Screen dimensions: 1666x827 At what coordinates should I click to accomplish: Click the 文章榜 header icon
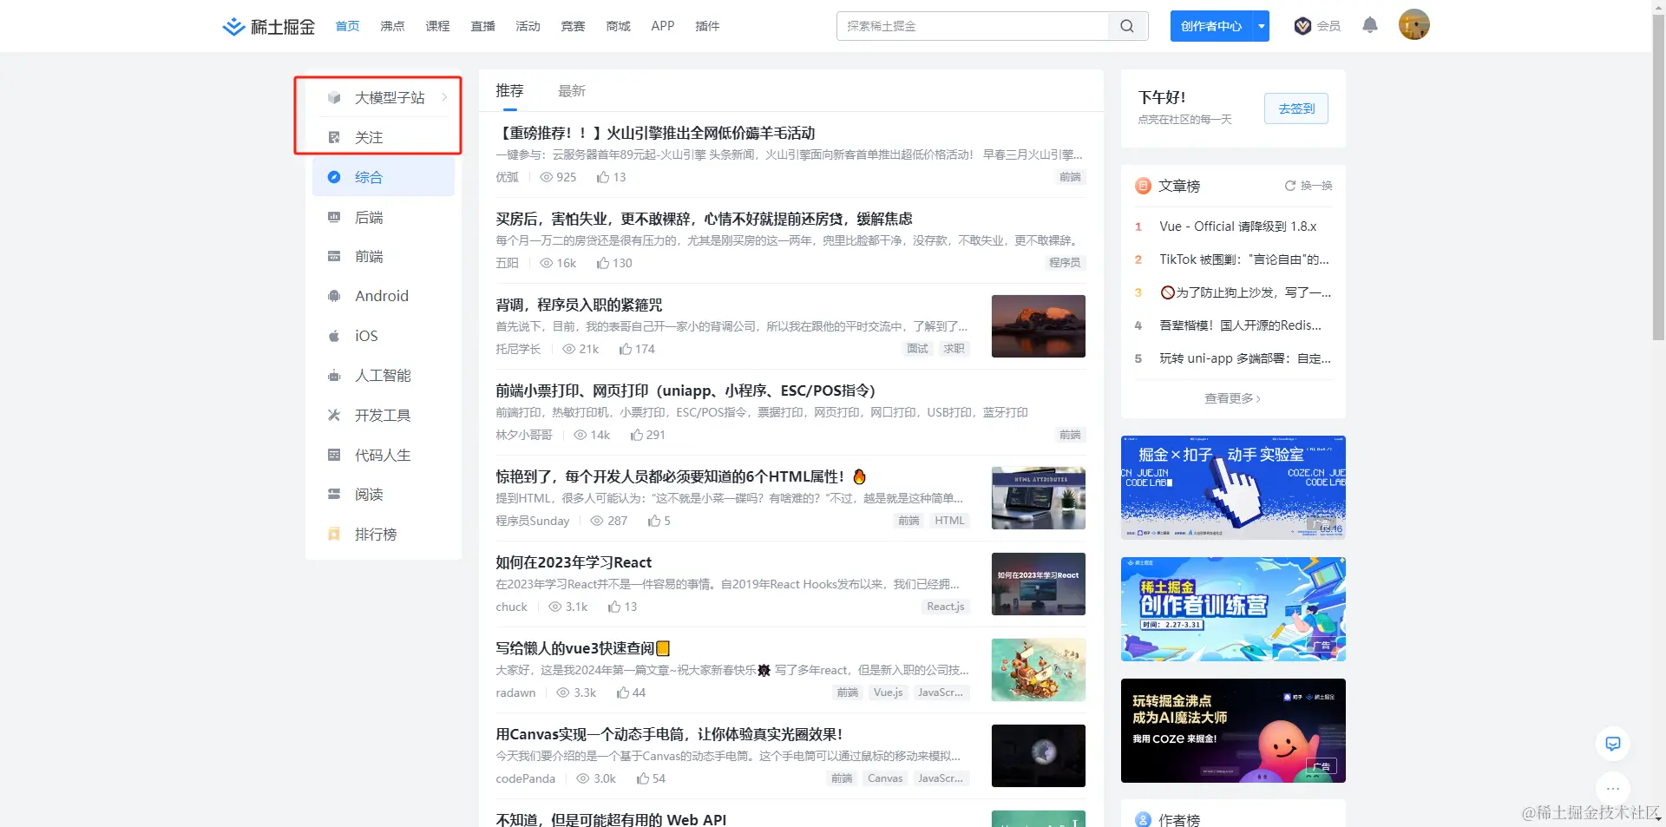point(1143,186)
